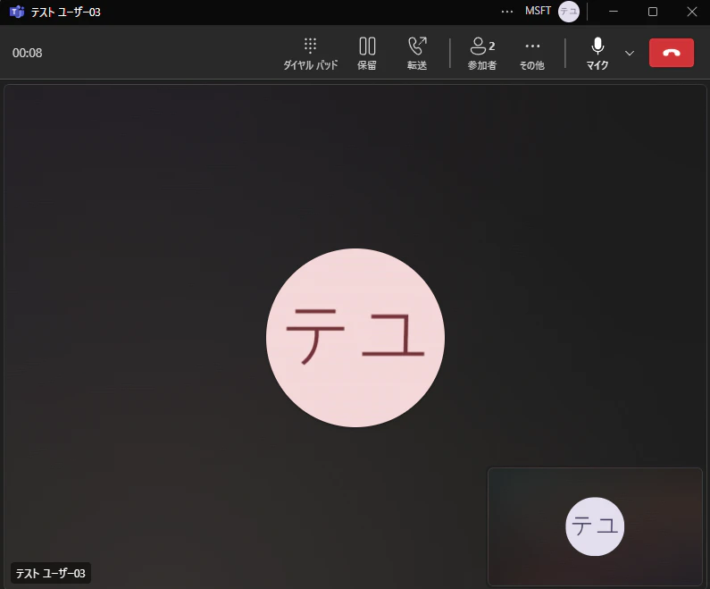Click the Teams logo in title bar
Screen dimensions: 710x589
(17, 12)
